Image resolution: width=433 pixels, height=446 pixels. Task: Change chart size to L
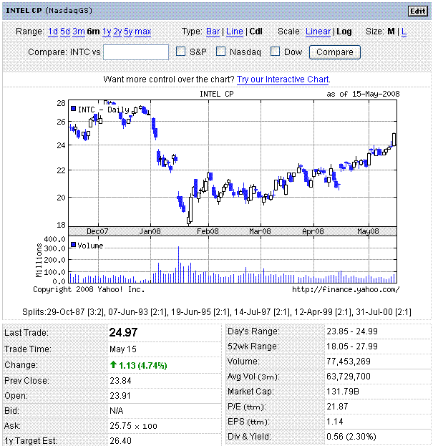pos(404,31)
